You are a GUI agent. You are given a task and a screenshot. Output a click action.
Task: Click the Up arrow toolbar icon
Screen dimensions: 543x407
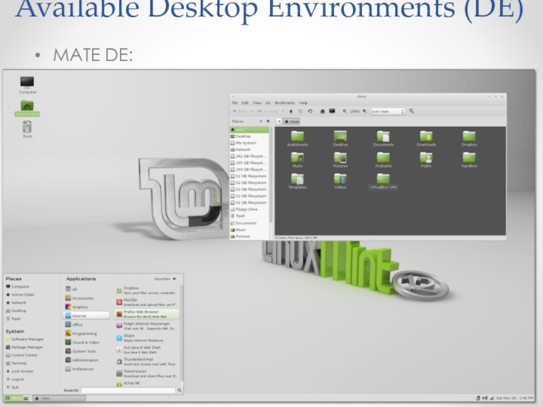tap(291, 111)
